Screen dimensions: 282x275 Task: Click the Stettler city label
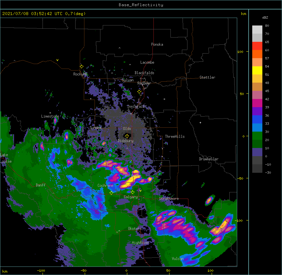207,77
